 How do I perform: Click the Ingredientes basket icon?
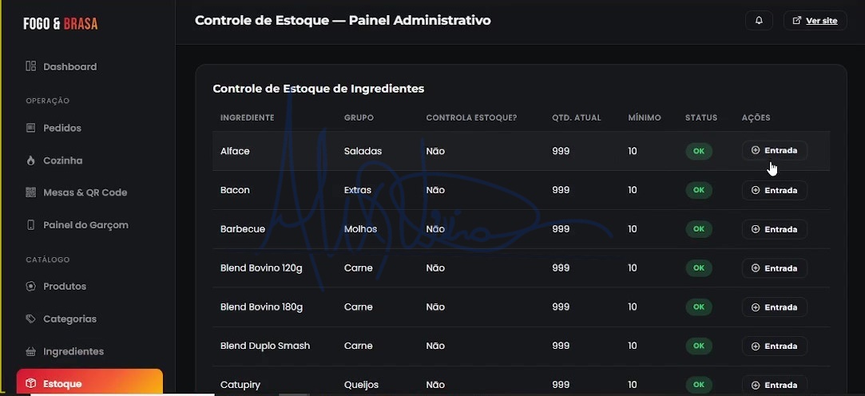31,351
